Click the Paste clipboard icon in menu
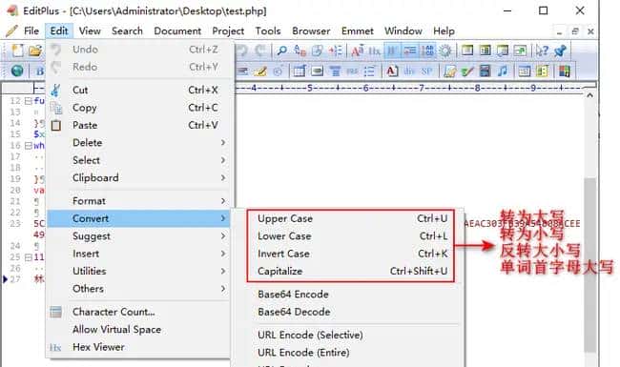 click(56, 125)
